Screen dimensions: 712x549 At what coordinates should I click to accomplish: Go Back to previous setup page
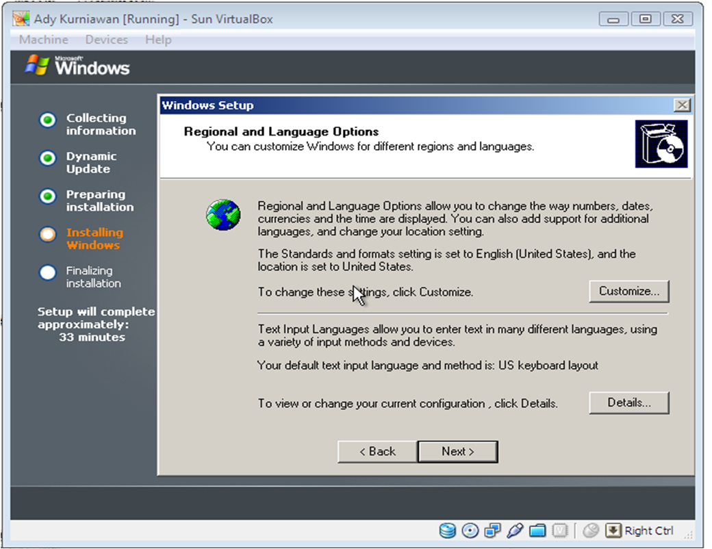coord(377,452)
